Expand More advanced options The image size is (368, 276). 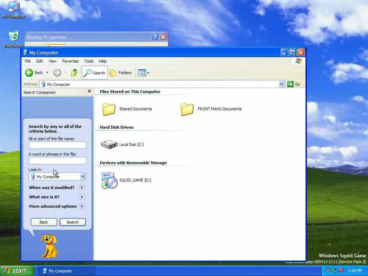click(82, 206)
